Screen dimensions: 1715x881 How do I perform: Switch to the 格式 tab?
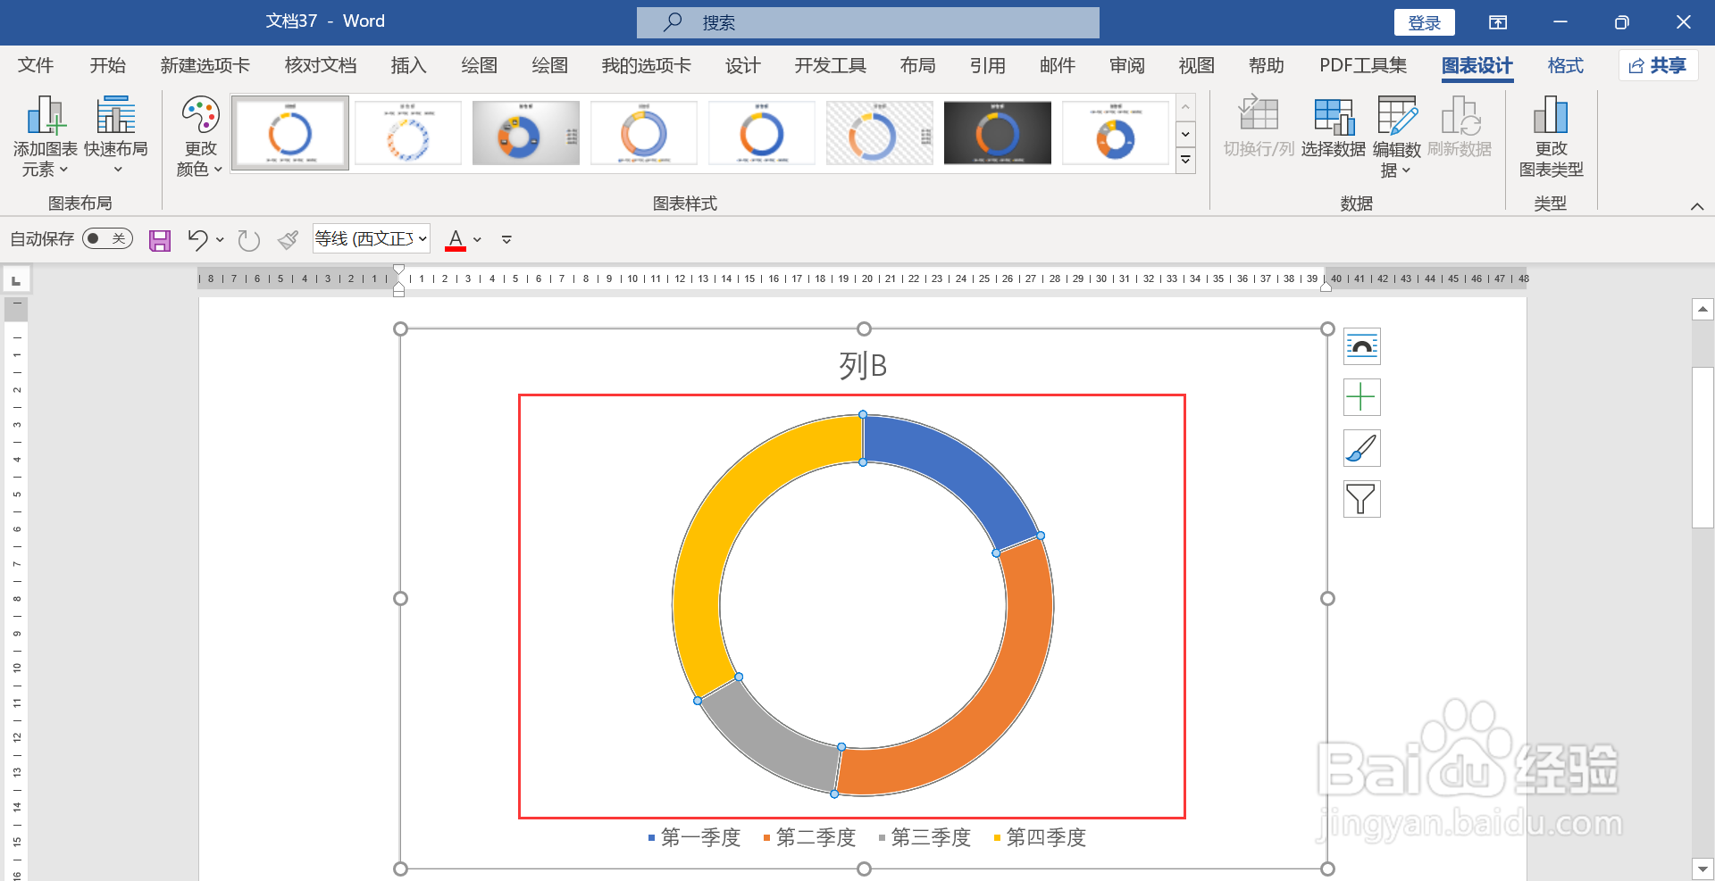click(x=1565, y=65)
